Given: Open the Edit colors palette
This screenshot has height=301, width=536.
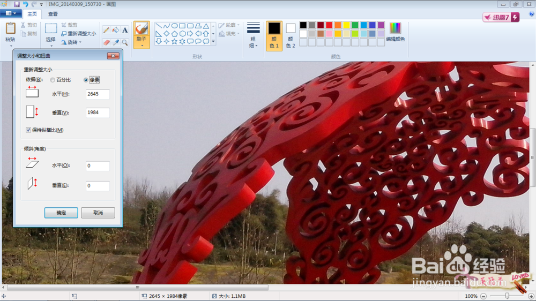Looking at the screenshot, I should point(395,32).
